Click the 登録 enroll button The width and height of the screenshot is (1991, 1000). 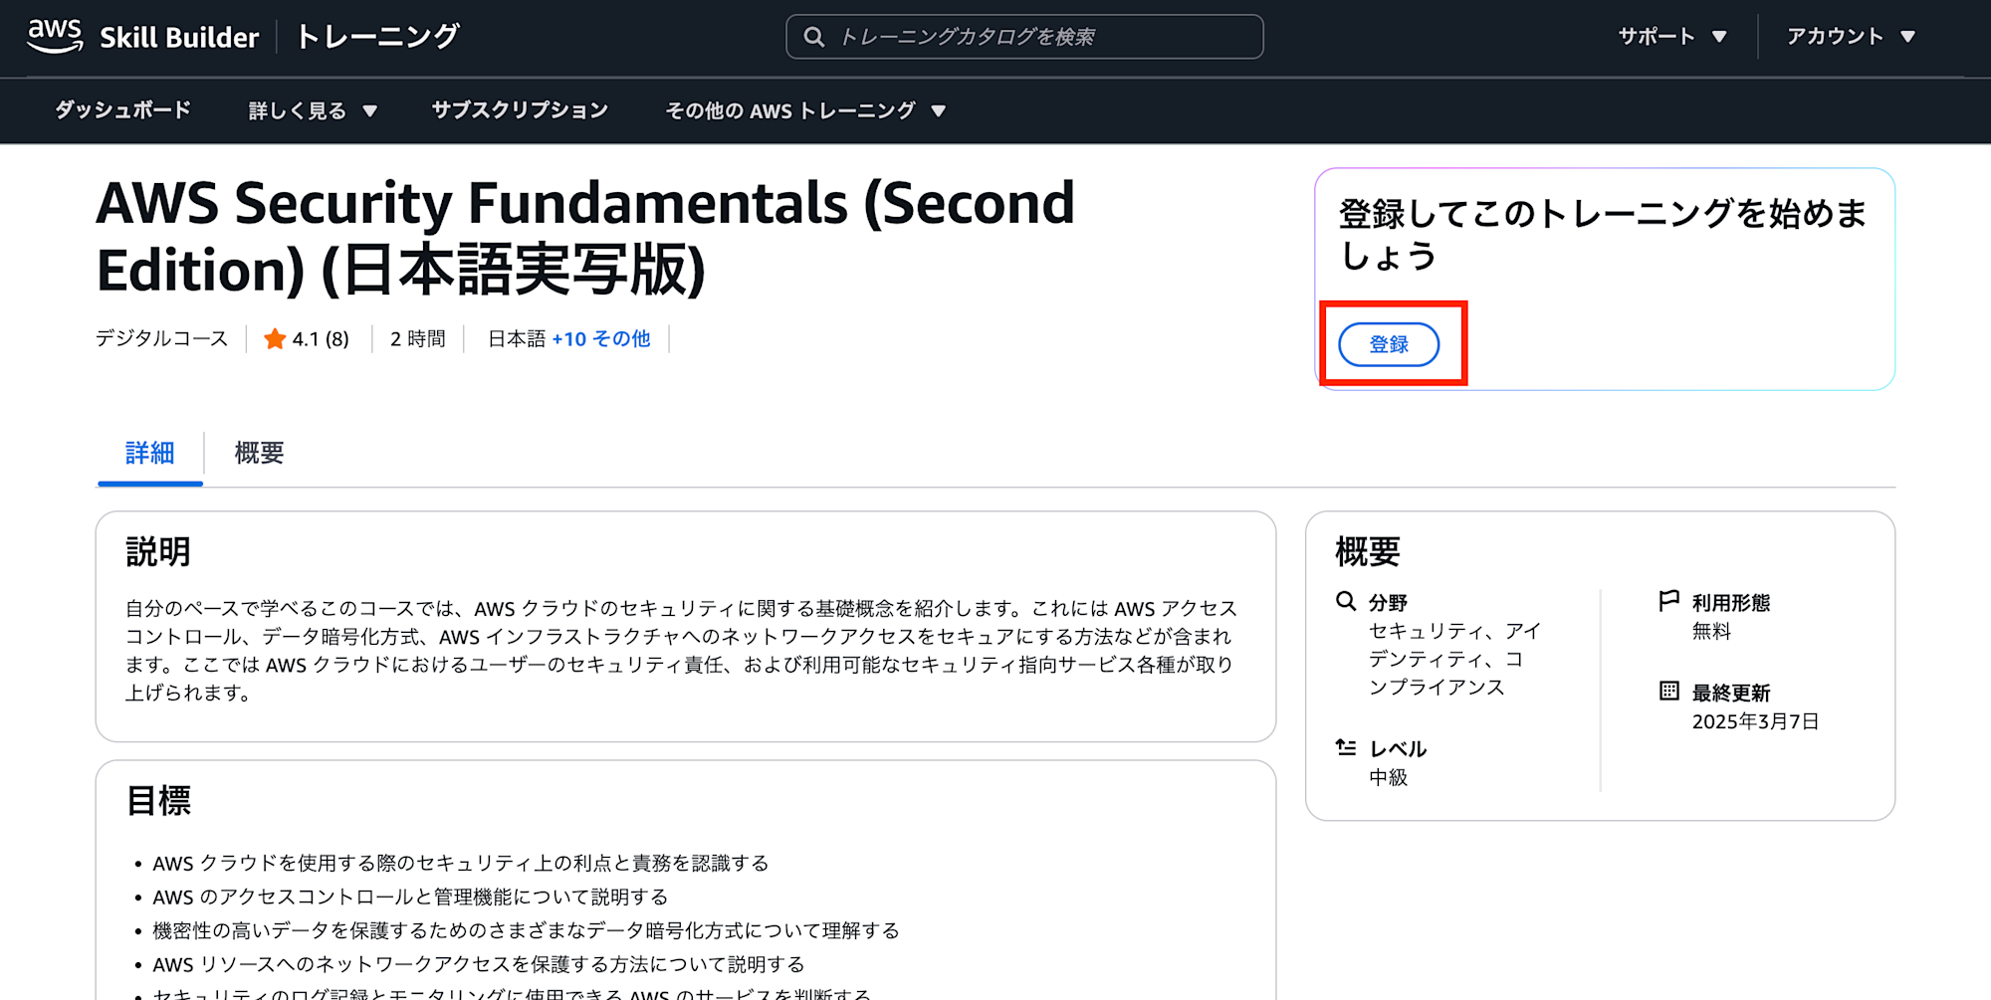click(1389, 344)
